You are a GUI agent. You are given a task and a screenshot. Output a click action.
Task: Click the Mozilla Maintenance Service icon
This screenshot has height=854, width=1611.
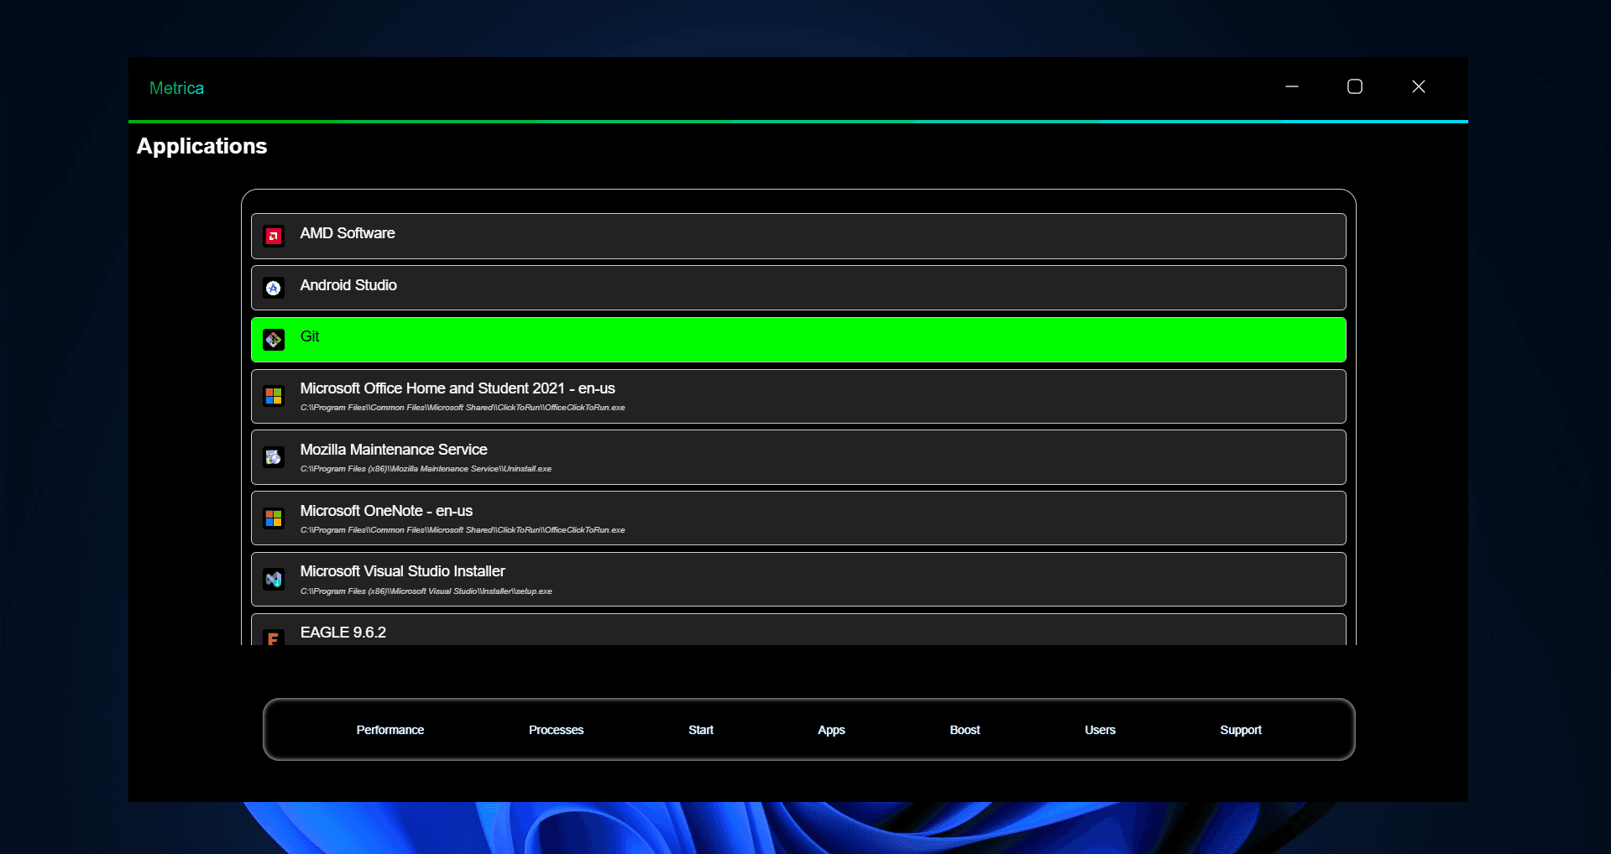(x=274, y=457)
